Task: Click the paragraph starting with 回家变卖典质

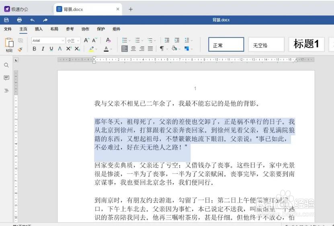Action: (195, 174)
